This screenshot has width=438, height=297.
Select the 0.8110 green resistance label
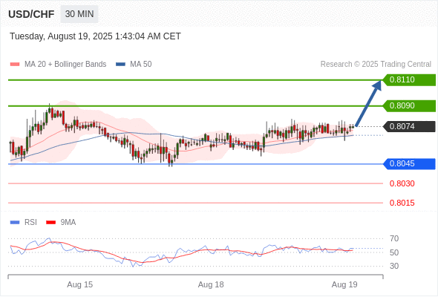(409, 80)
